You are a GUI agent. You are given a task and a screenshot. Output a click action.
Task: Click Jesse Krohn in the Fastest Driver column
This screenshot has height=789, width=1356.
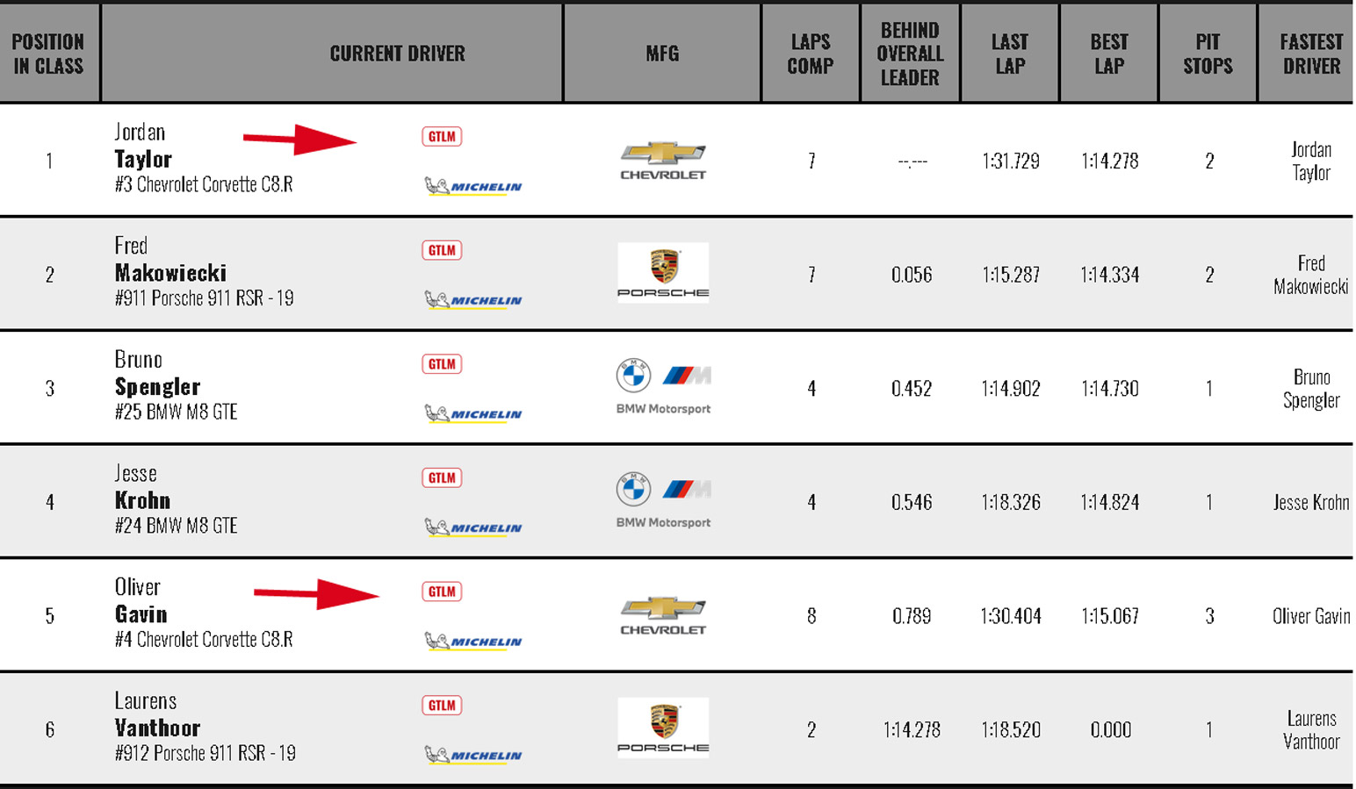1311,503
